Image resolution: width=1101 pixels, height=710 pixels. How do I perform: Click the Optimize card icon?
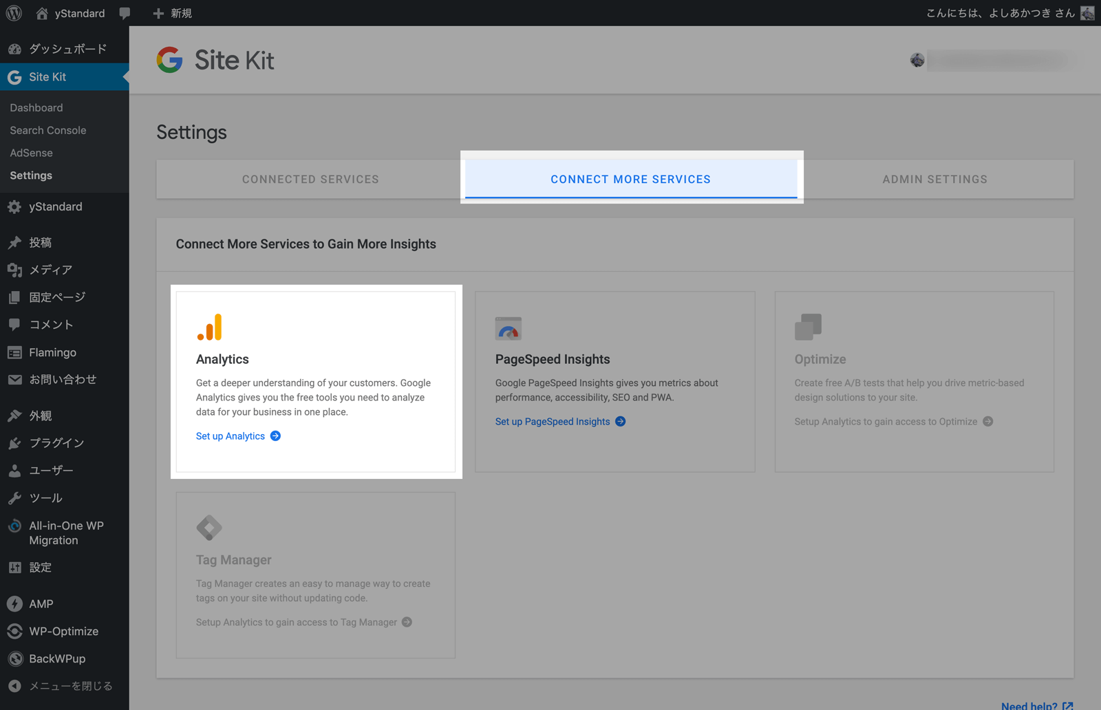(x=808, y=327)
